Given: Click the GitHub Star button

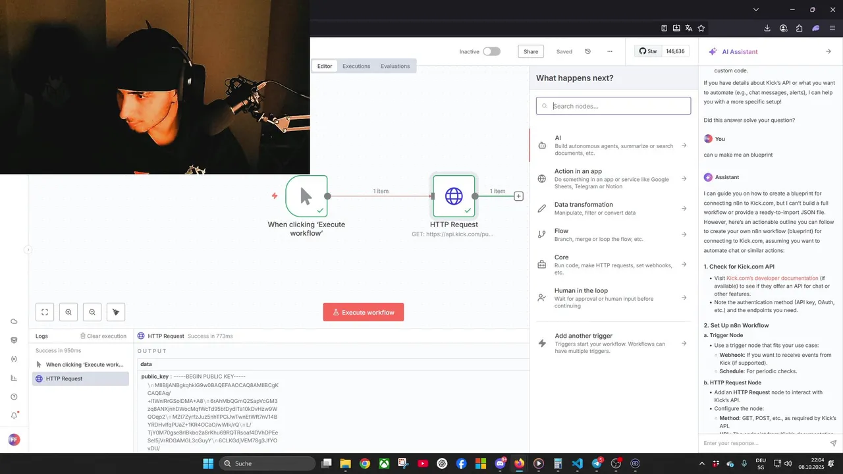Looking at the screenshot, I should point(648,51).
